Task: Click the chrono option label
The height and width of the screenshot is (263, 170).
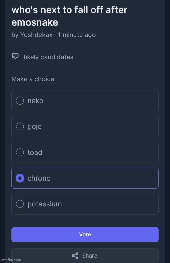Action: point(39,178)
